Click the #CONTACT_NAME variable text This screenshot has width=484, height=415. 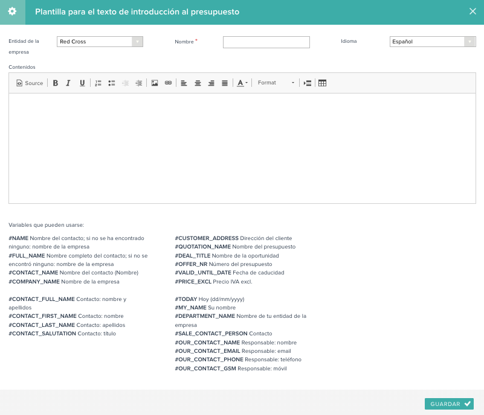pyautogui.click(x=33, y=273)
